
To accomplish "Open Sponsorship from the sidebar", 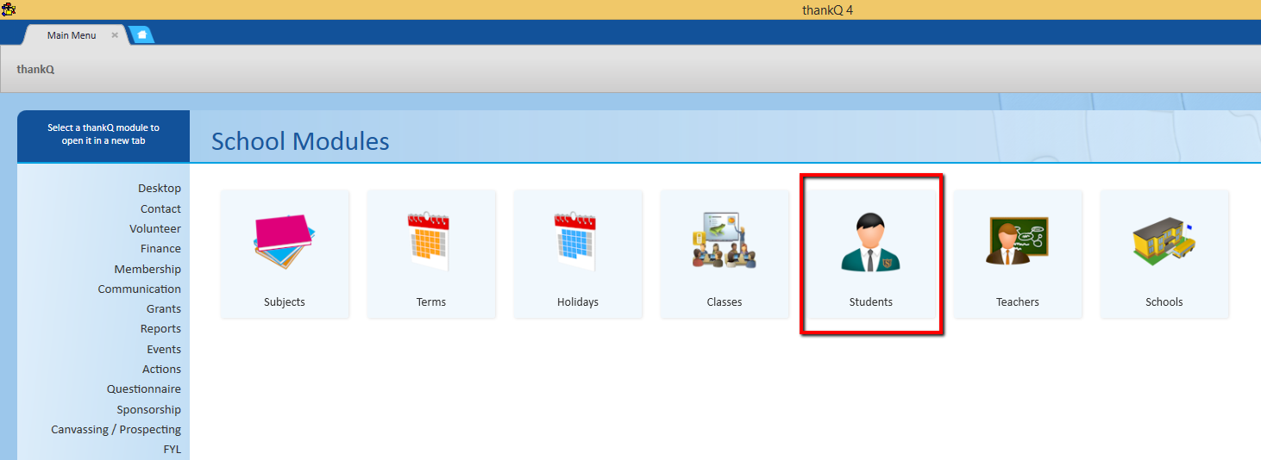I will click(149, 409).
